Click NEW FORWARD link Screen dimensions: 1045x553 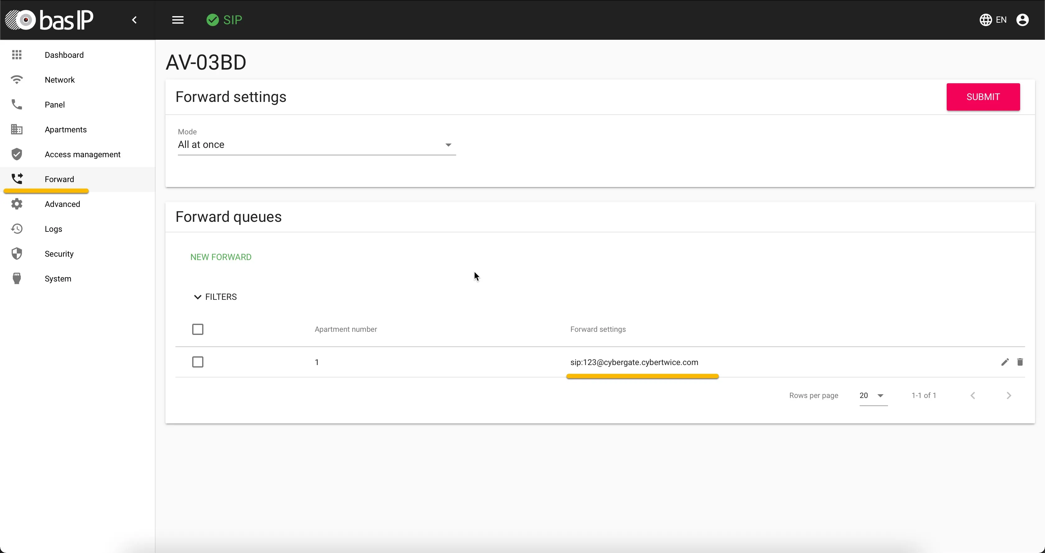[221, 257]
